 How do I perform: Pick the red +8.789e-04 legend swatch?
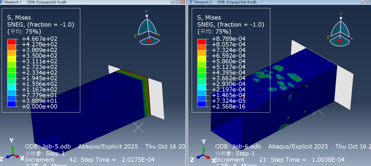click(x=201, y=42)
